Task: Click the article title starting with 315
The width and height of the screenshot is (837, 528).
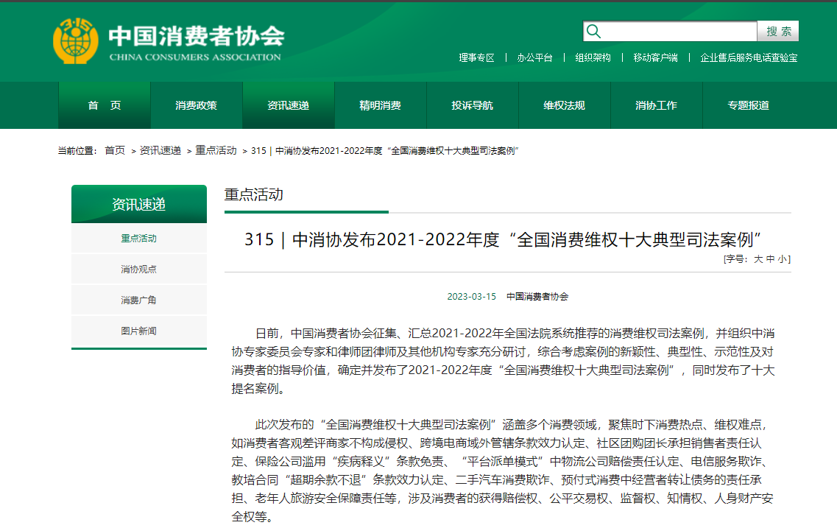Action: (503, 240)
